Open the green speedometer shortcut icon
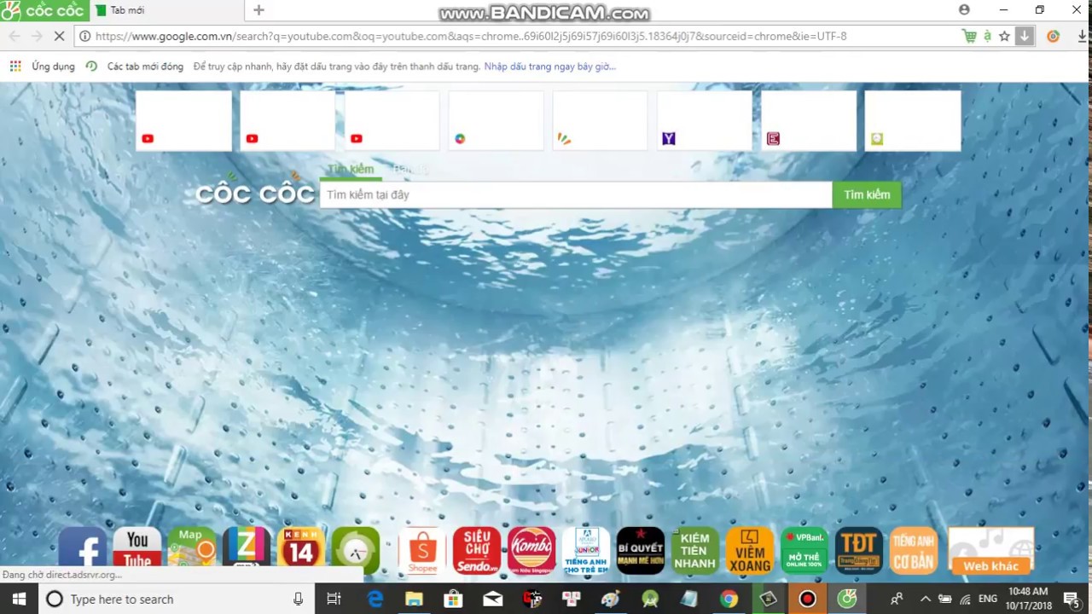The height and width of the screenshot is (614, 1092). click(356, 550)
